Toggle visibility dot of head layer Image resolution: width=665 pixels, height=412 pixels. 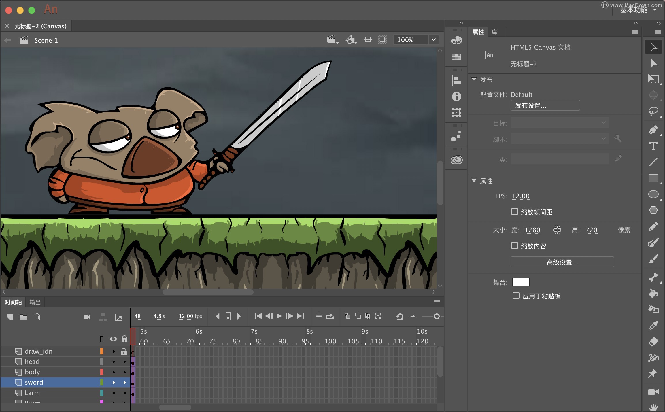(114, 362)
